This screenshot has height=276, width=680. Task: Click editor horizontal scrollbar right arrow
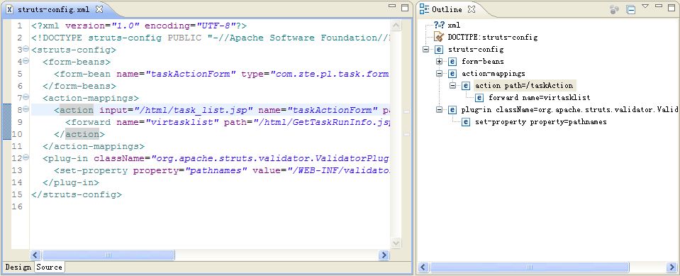(384, 255)
